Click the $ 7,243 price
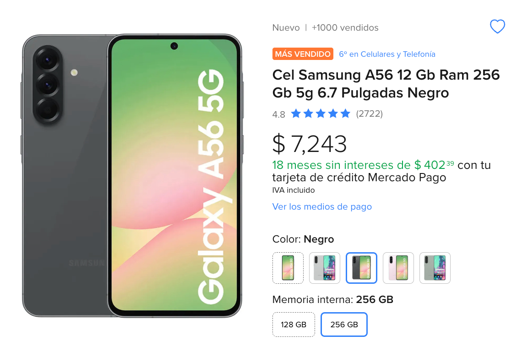 coord(309,144)
